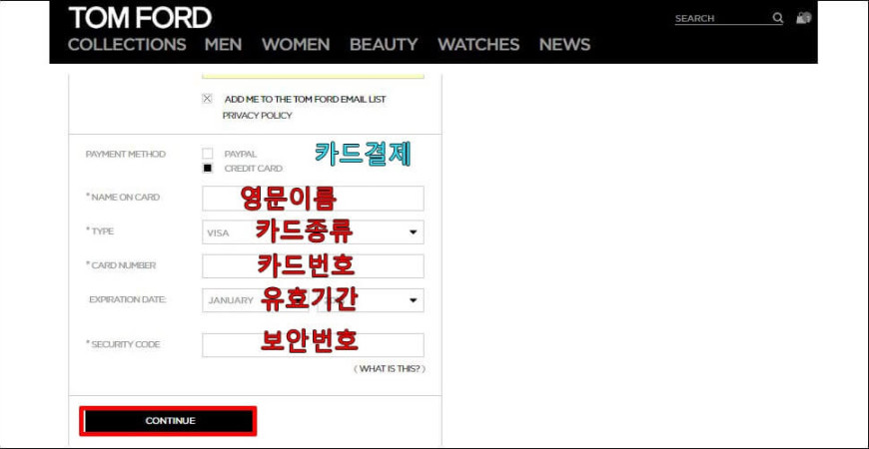
Task: Select the PAYPAL payment option
Action: (x=208, y=154)
